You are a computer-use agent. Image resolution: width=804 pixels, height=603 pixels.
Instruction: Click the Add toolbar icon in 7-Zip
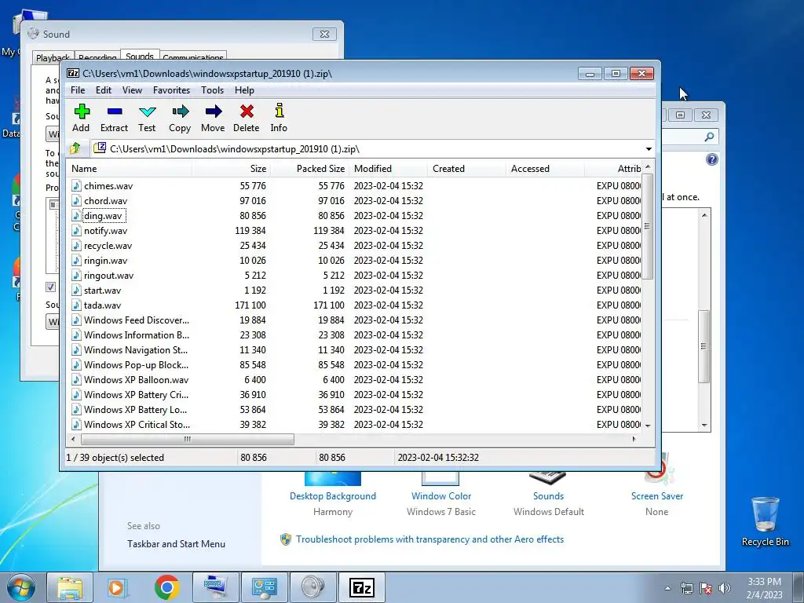[81, 111]
